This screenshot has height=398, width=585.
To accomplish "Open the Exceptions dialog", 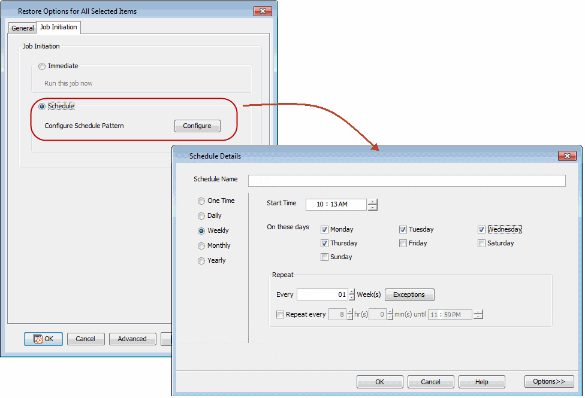I will (x=409, y=294).
